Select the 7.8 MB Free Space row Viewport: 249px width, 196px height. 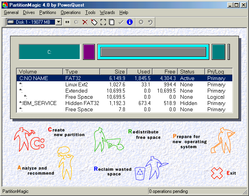point(124,109)
